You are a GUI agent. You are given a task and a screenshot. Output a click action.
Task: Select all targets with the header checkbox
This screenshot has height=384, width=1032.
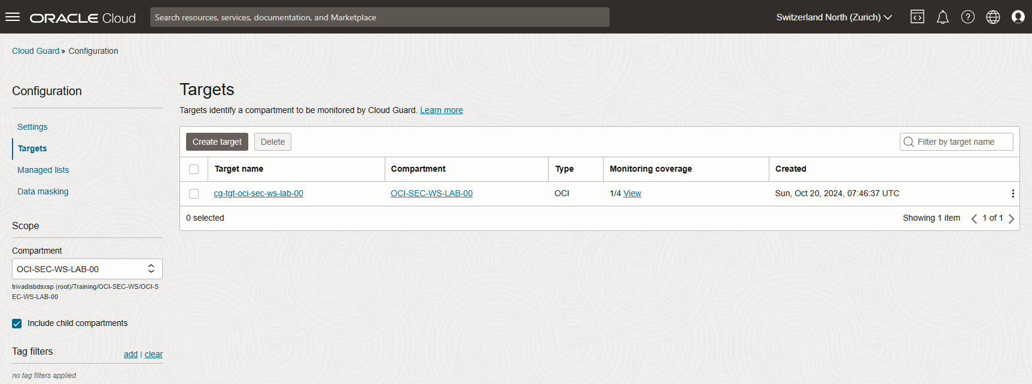coord(194,169)
